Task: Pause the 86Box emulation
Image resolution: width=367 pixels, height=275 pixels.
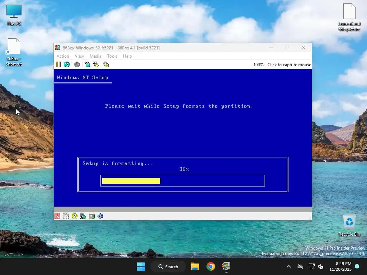Action: (58, 64)
